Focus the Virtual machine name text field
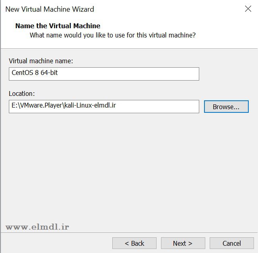Screen dimensions: 258x253 104,74
